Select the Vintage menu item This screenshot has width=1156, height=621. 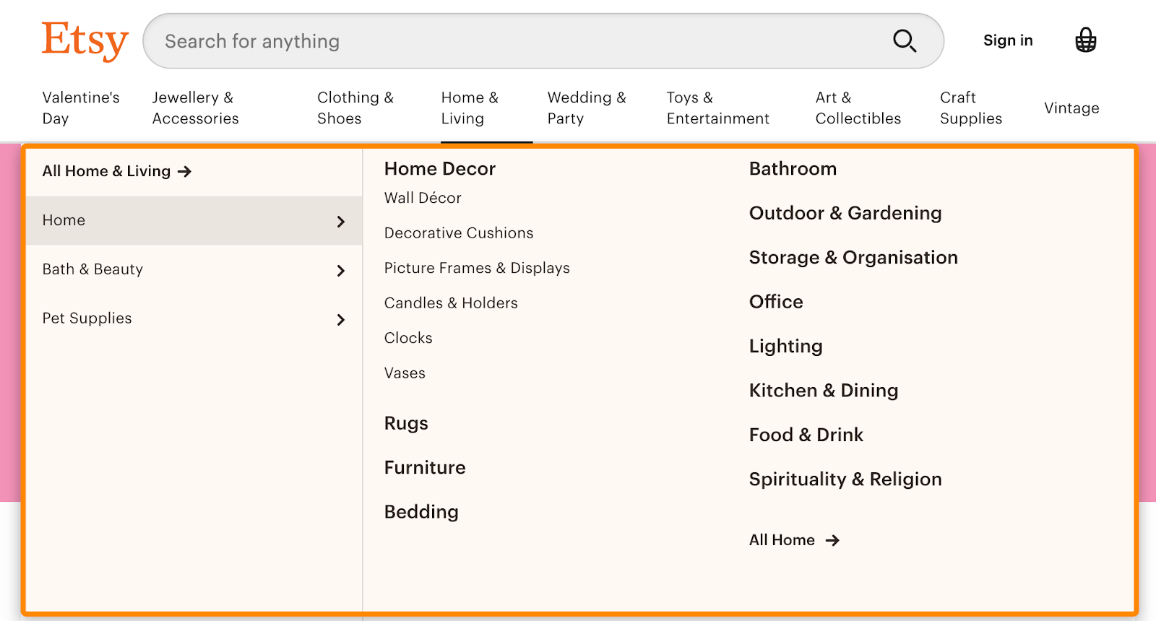pos(1071,108)
